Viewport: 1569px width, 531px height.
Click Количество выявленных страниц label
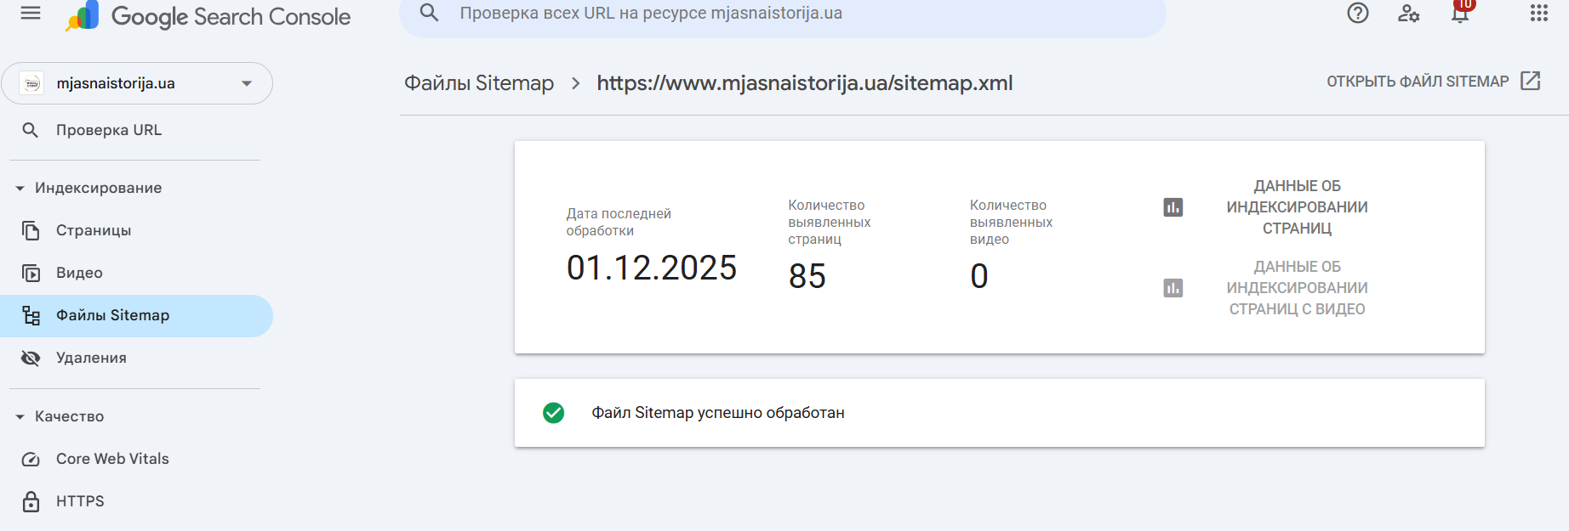click(830, 223)
